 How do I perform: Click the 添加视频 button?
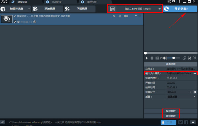pyautogui.click(x=48, y=9)
